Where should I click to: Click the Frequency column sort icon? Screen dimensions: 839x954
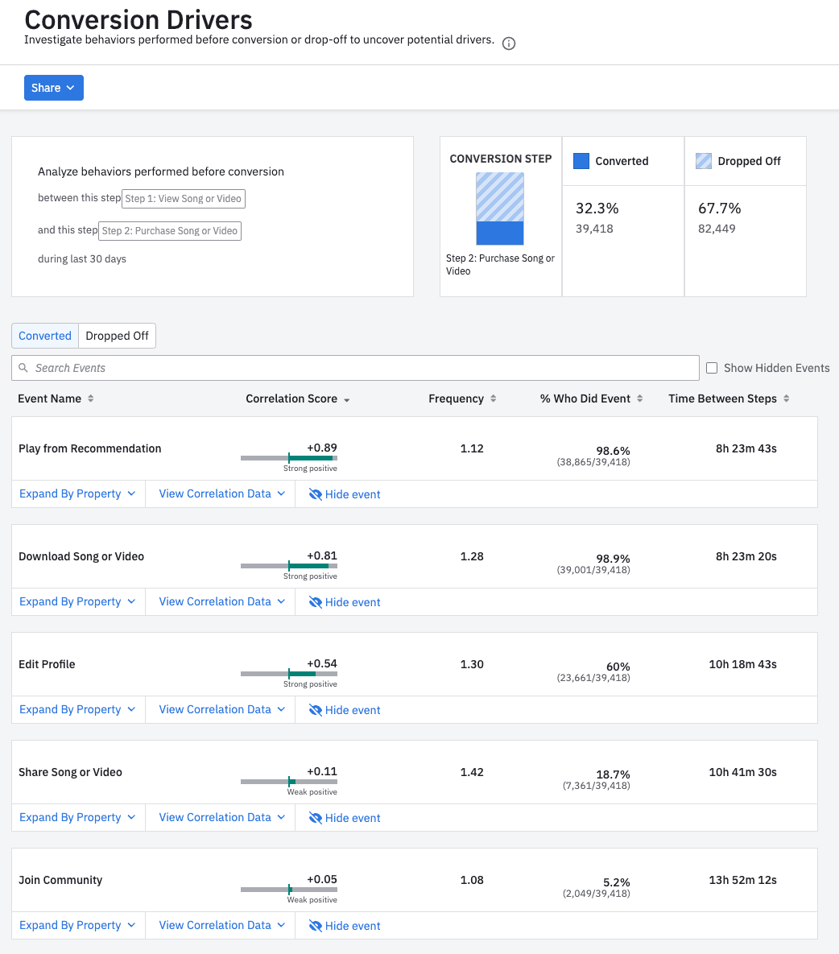[494, 399]
